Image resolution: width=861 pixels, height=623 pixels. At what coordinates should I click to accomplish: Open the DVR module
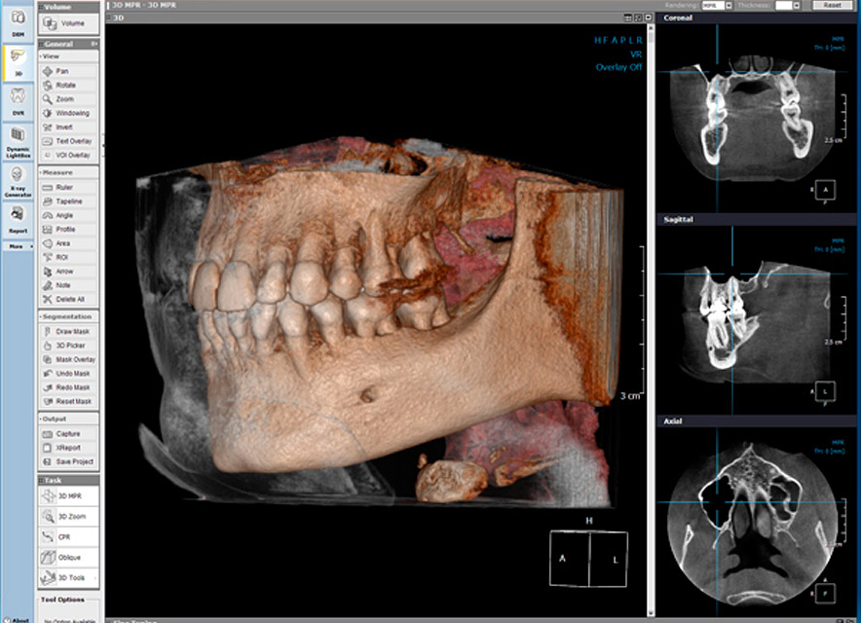tap(19, 101)
